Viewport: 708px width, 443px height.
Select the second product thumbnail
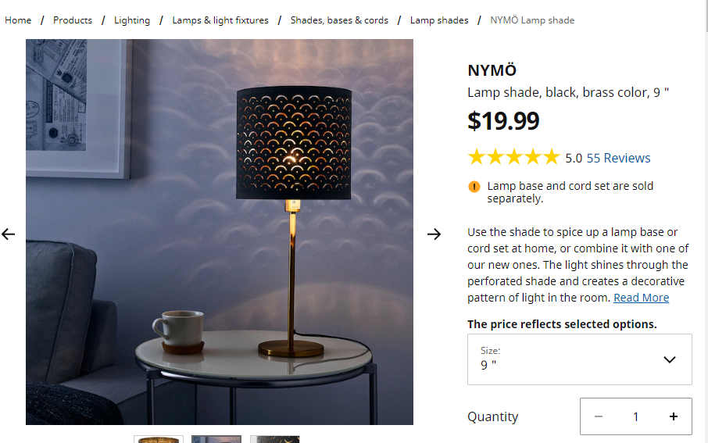216,439
